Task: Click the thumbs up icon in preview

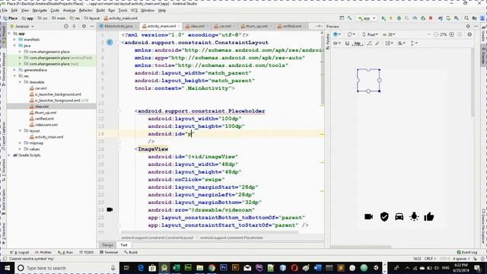Action: 429,216
